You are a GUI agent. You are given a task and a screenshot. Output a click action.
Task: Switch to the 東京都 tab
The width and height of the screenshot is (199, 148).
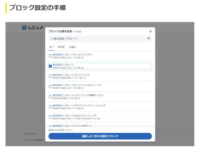coord(61,47)
